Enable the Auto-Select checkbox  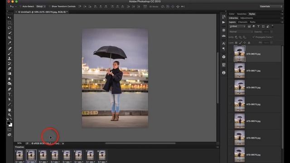coord(20,6)
